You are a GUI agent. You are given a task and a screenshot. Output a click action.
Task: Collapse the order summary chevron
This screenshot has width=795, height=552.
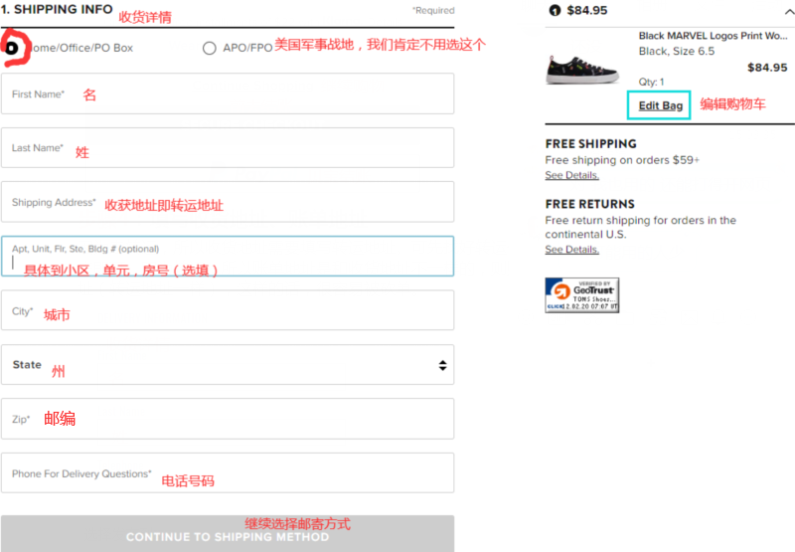(x=789, y=11)
